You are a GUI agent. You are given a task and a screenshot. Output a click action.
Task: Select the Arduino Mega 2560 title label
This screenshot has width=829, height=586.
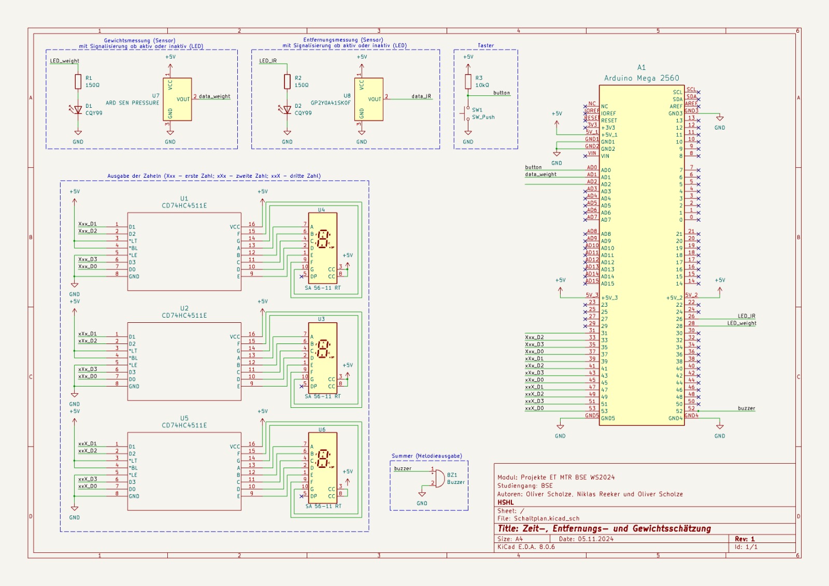pos(641,78)
